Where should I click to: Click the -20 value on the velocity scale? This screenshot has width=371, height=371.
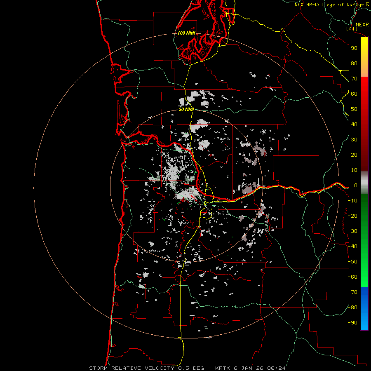click(x=352, y=216)
